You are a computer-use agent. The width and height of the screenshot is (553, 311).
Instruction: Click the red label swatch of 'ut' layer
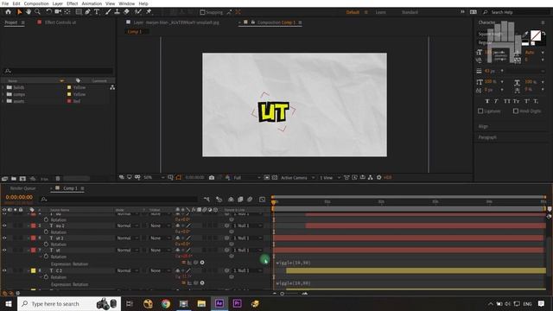(34, 250)
